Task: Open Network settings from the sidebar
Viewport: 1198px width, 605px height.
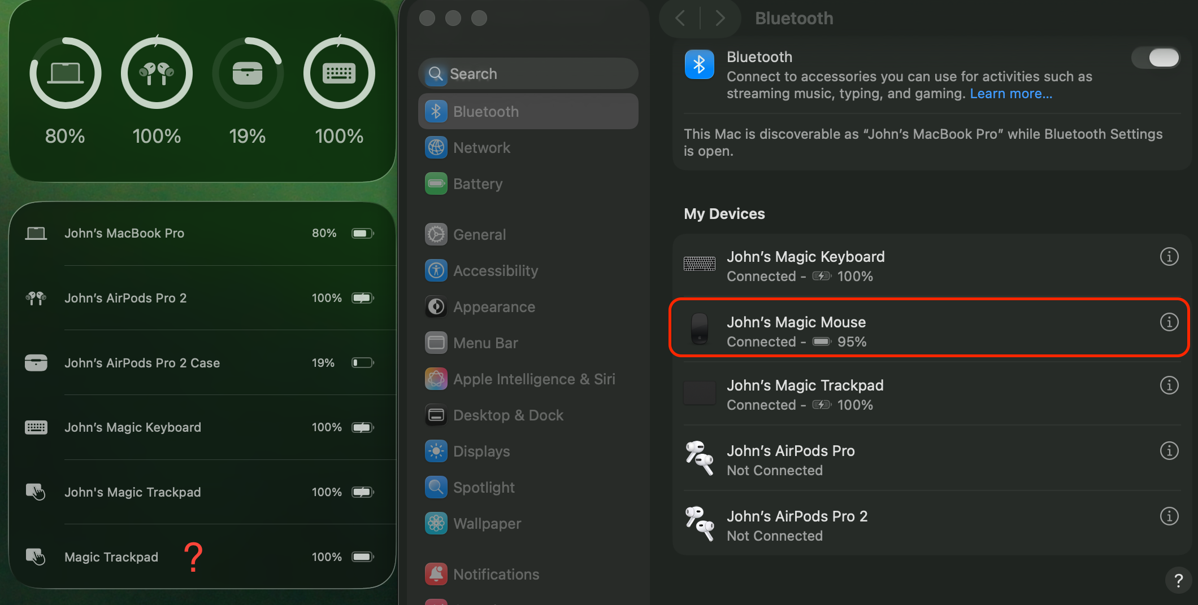Action: coord(528,147)
